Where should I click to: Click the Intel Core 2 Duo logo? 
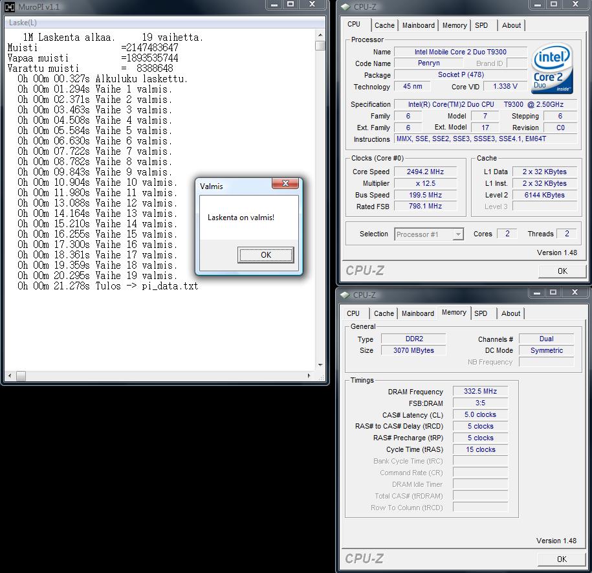pos(553,69)
